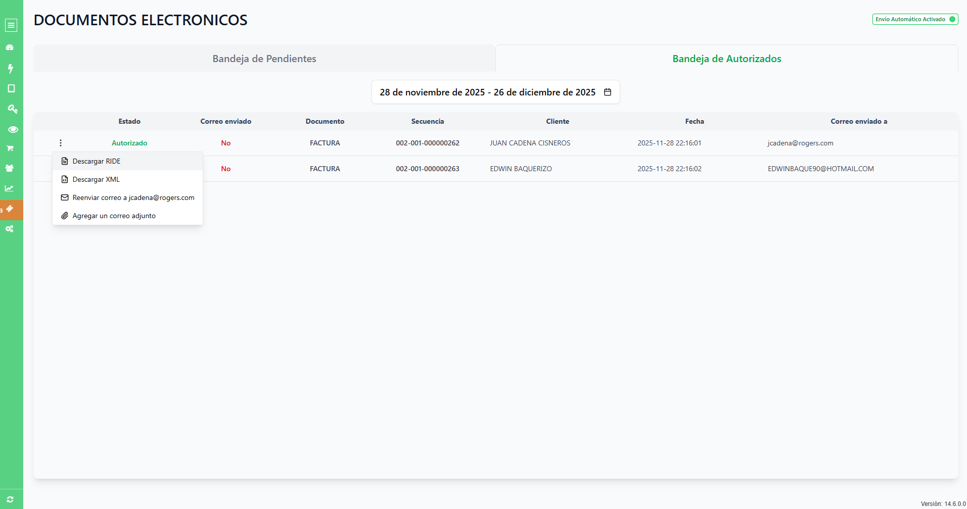This screenshot has width=967, height=509.
Task: Click email EDWINBAQUE90@HOTMAIL.COM
Action: (820, 169)
